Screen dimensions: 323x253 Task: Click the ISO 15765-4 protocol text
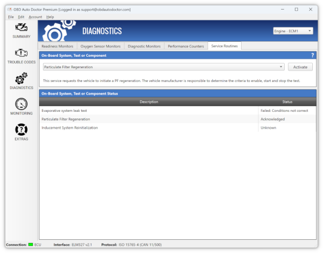tap(140, 245)
